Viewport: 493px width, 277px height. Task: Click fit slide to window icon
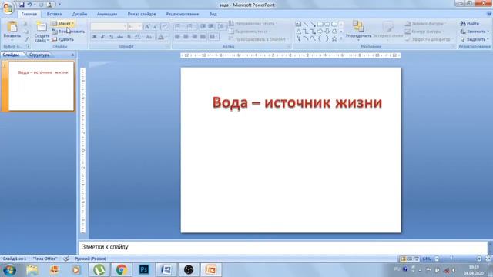click(488, 259)
